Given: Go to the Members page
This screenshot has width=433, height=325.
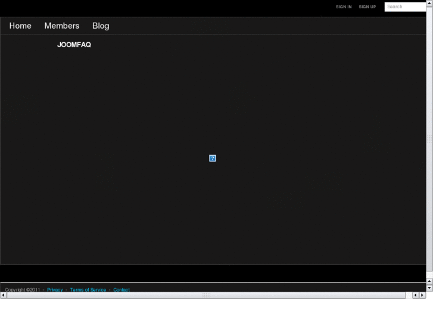Looking at the screenshot, I should [62, 26].
